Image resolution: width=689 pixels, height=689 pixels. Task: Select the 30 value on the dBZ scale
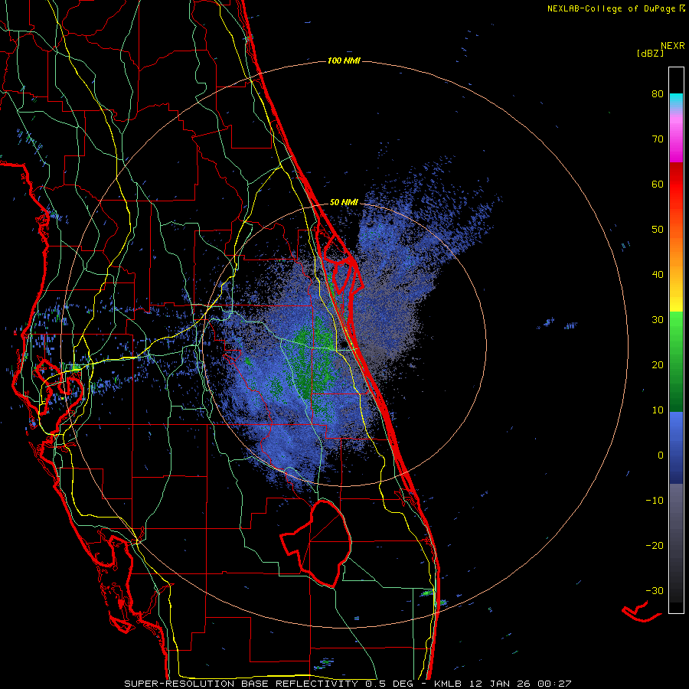pos(658,320)
